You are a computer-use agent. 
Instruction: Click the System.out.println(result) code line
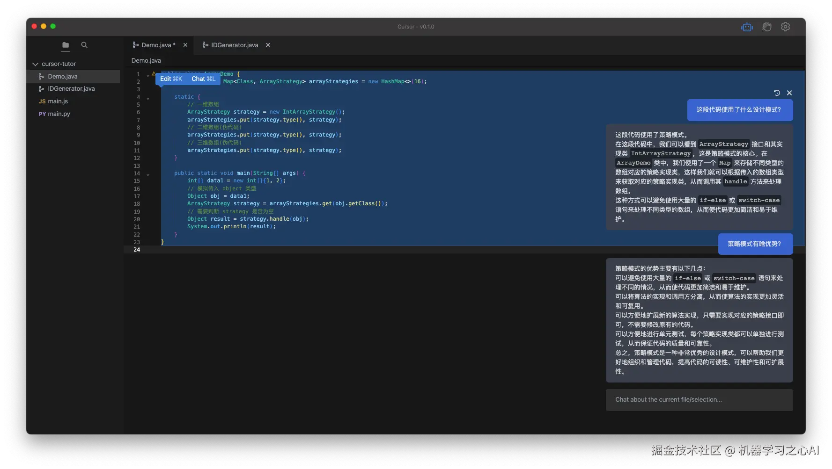tap(231, 227)
